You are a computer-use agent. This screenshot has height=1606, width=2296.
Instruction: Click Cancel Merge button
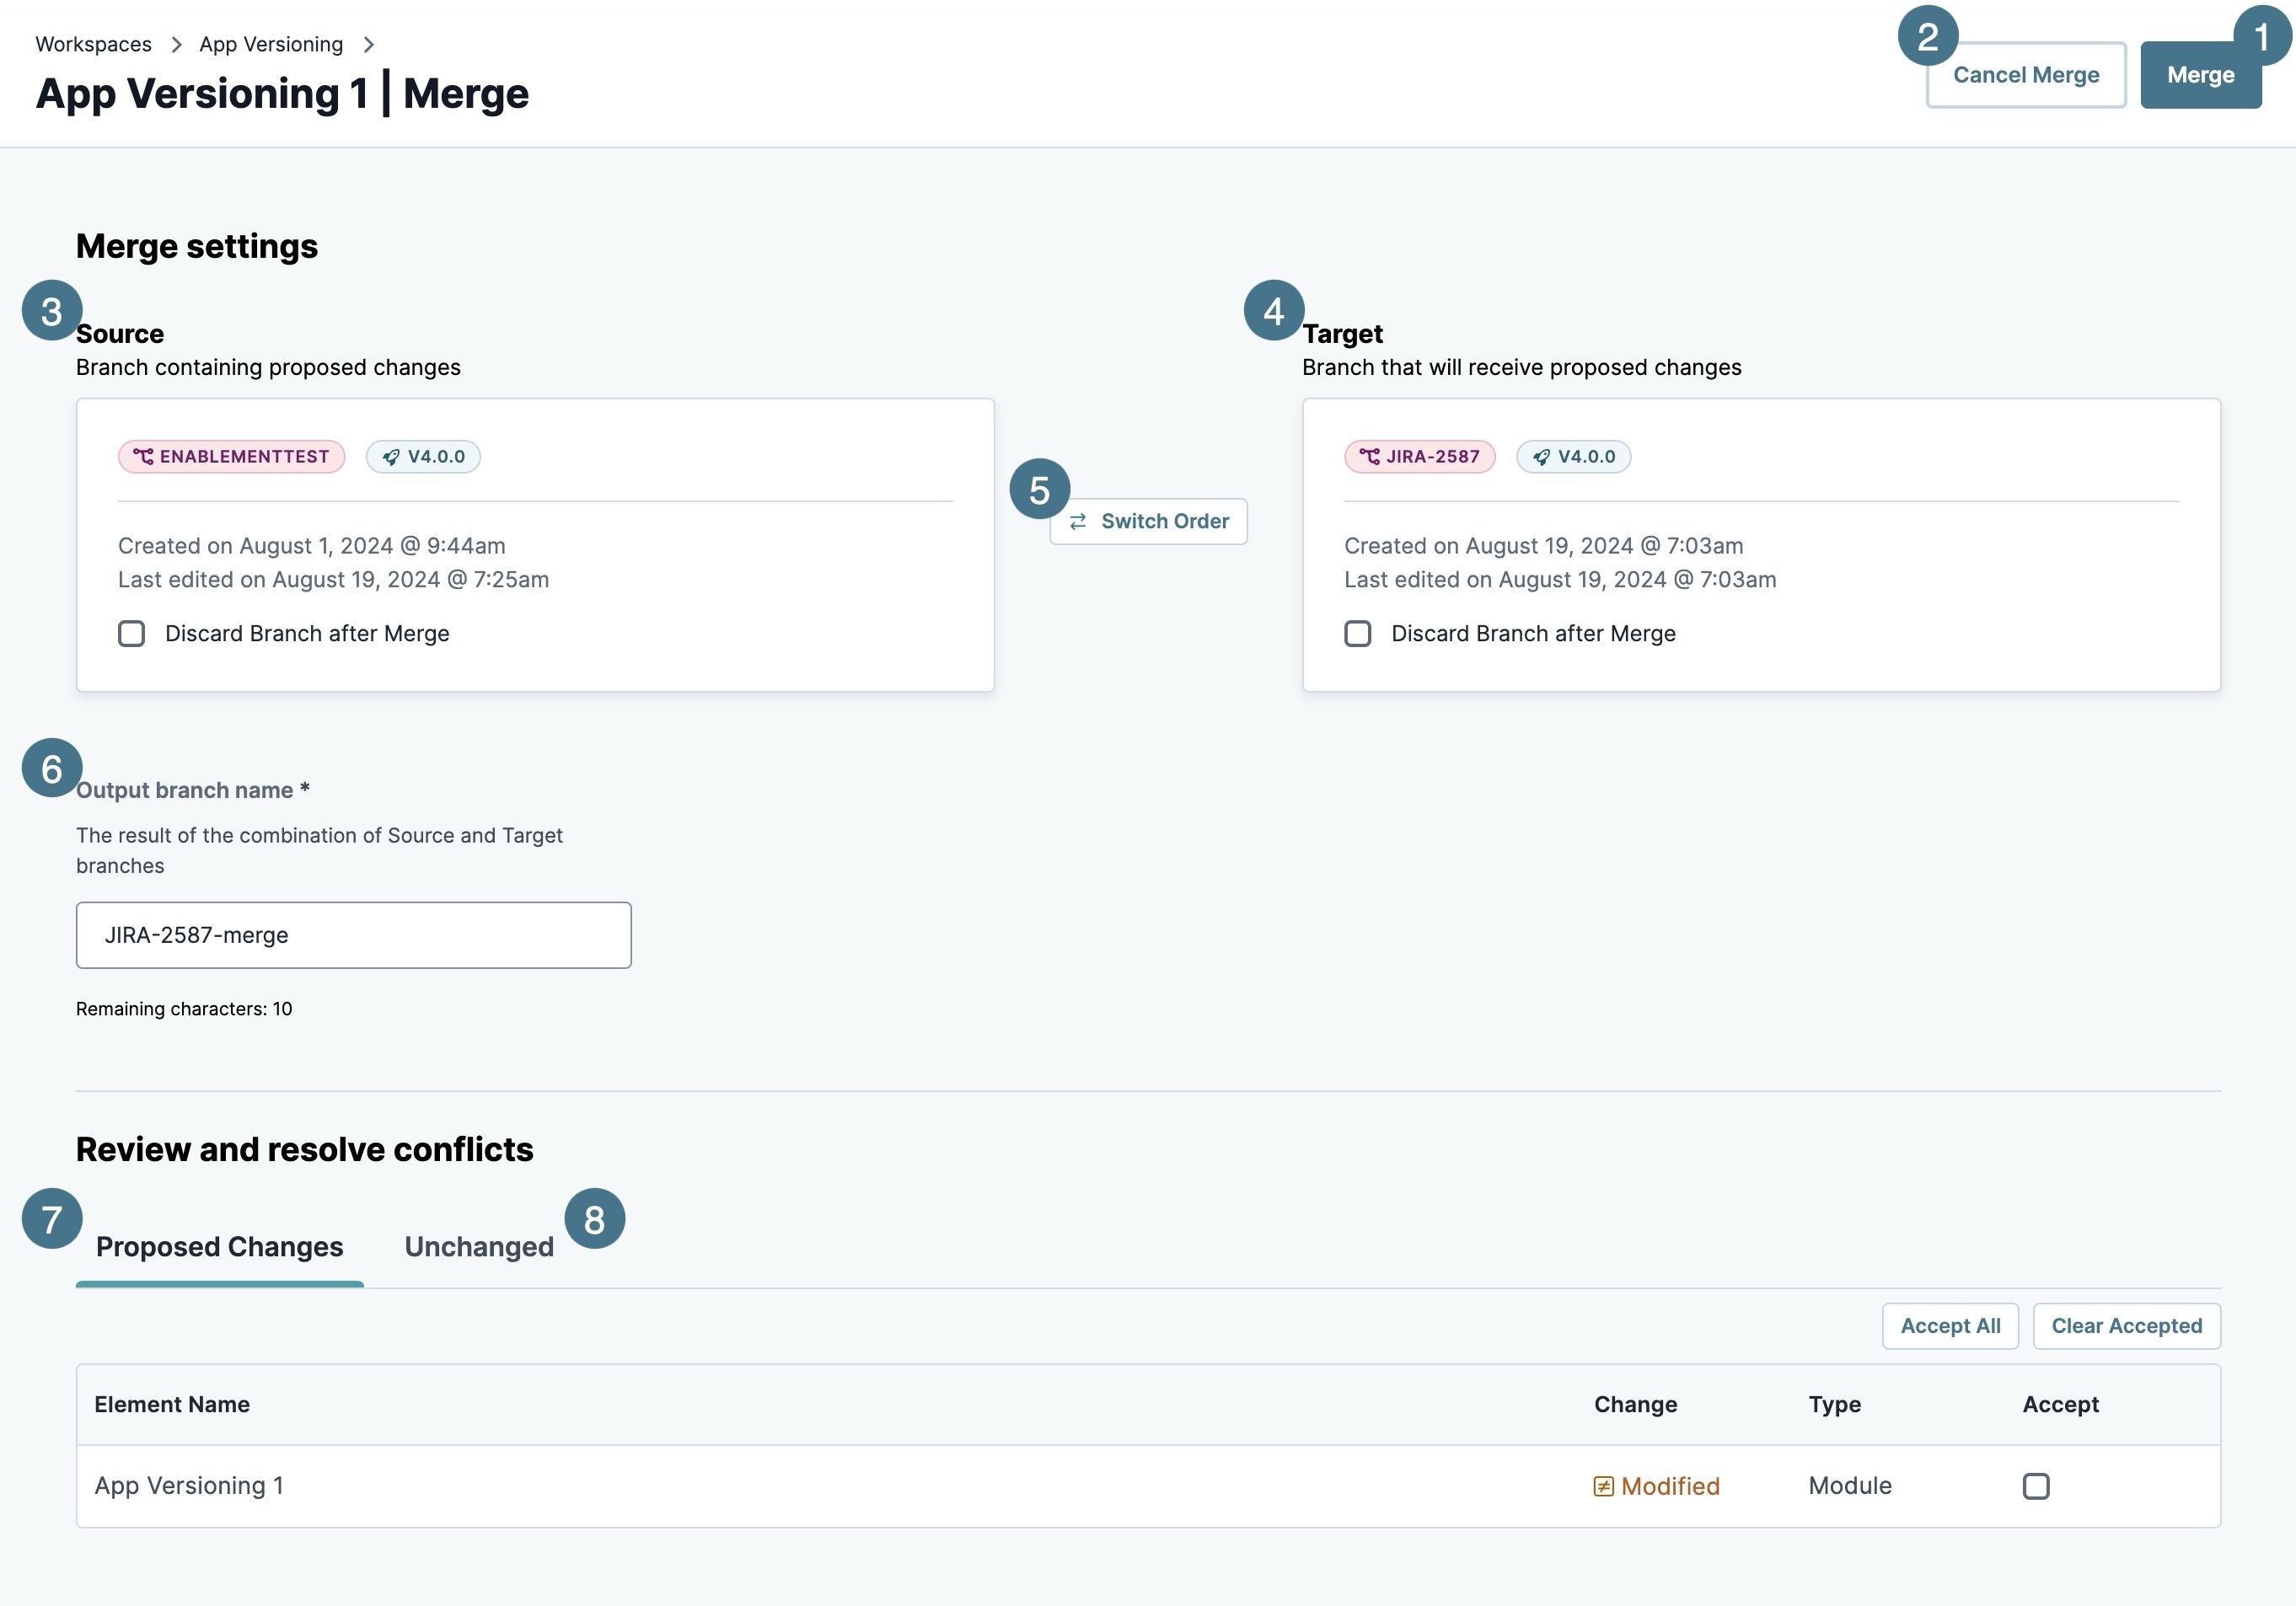pos(2025,75)
